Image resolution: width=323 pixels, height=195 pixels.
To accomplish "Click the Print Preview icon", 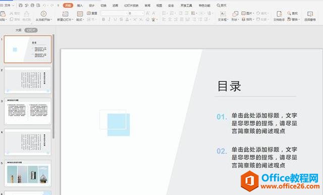I will pos(38,6).
